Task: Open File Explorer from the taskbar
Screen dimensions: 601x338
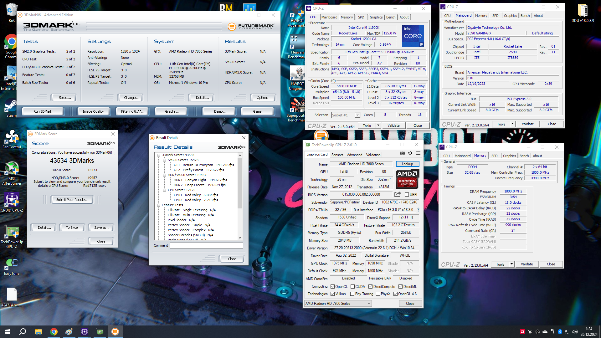Action: pos(38,332)
